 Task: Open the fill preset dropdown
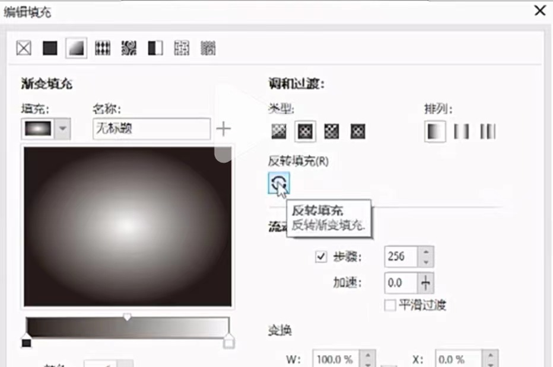[x=61, y=128]
